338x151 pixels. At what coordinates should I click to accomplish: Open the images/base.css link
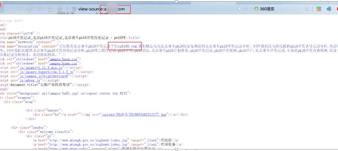(63, 59)
